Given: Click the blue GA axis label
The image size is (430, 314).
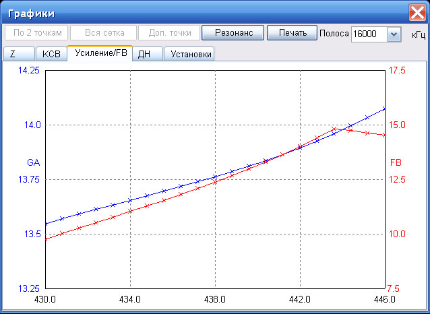Looking at the screenshot, I should [34, 162].
